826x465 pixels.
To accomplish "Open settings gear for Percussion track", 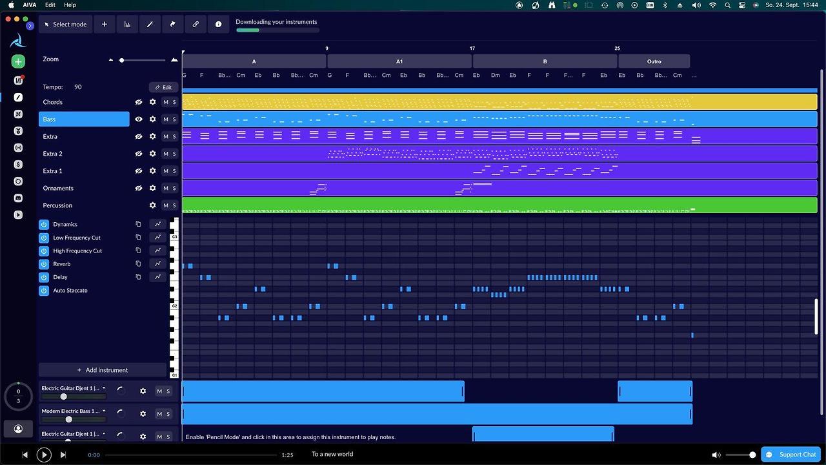I will pyautogui.click(x=153, y=205).
